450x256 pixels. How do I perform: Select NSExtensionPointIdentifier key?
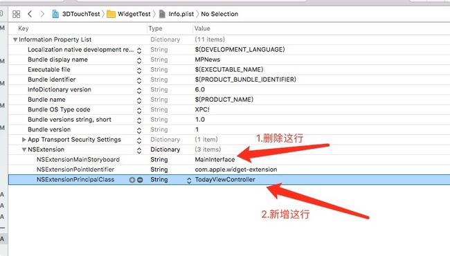coord(75,170)
